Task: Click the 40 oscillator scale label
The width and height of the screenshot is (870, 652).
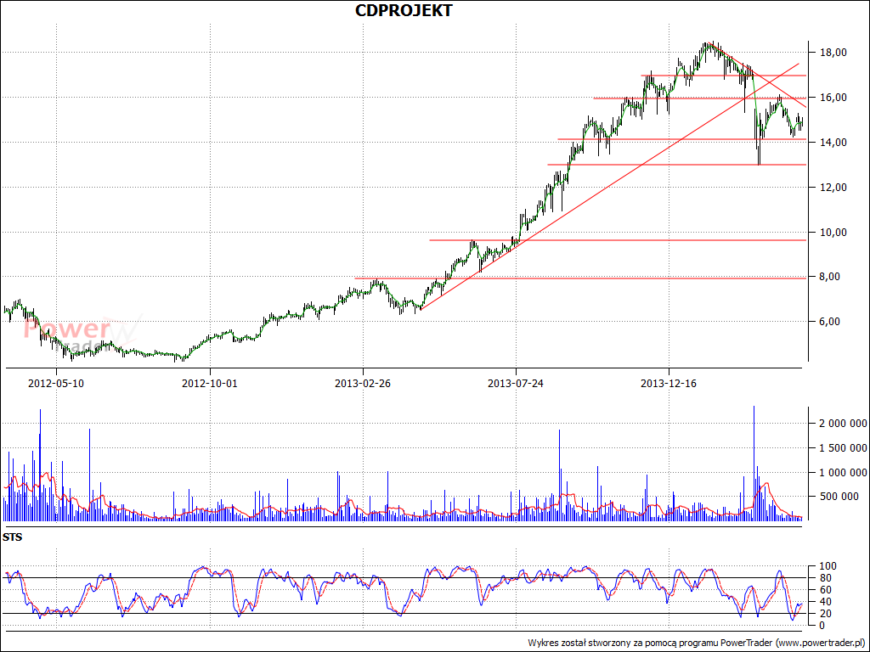Action: click(x=826, y=602)
